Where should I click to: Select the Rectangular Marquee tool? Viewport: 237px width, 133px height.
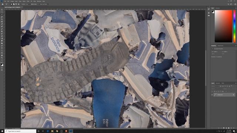(2, 12)
